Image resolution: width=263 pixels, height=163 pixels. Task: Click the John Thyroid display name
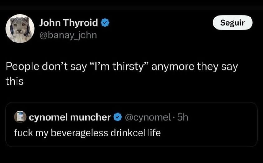[x=69, y=23]
